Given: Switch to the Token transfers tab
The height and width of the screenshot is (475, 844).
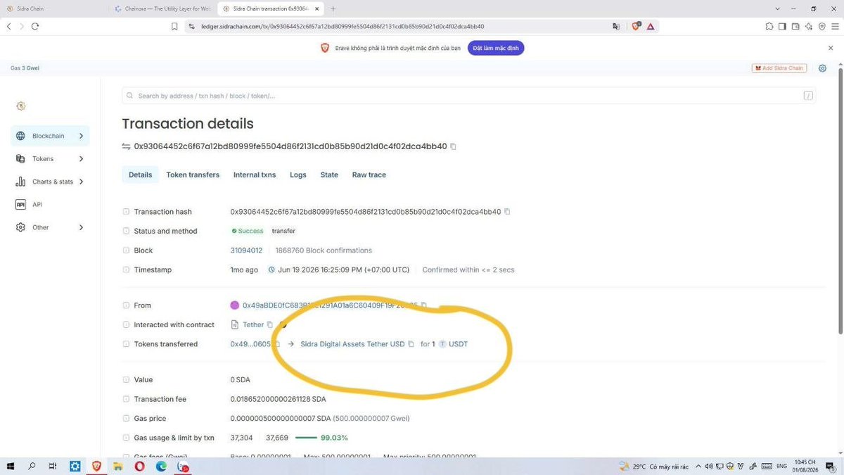Looking at the screenshot, I should pyautogui.click(x=193, y=175).
